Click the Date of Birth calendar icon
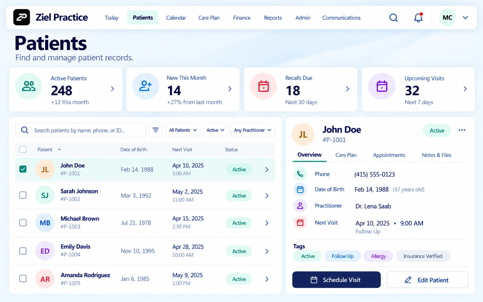 pos(300,189)
